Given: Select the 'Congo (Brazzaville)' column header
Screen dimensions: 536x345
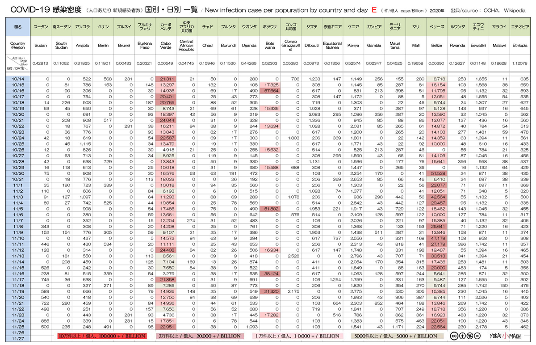Looking at the screenshot, I should coord(290,46).
